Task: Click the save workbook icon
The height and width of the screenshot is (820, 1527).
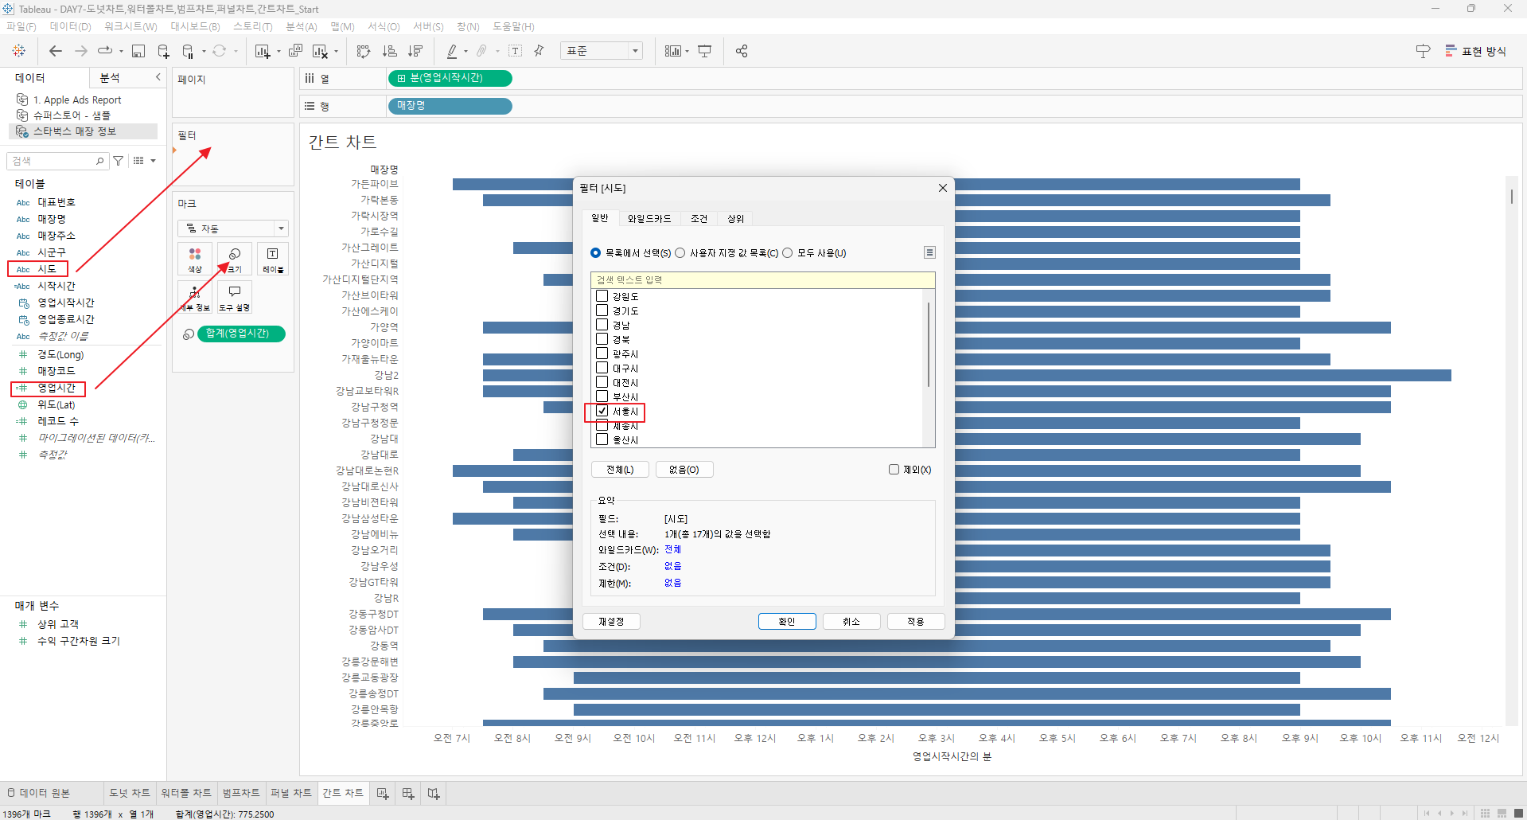Action: point(138,51)
